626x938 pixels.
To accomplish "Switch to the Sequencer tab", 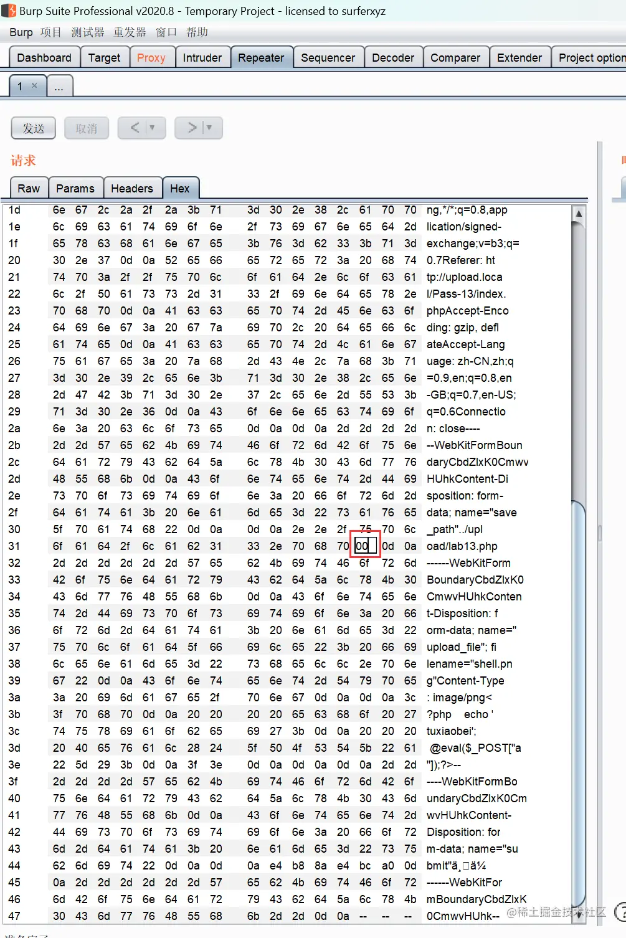I will pos(328,57).
